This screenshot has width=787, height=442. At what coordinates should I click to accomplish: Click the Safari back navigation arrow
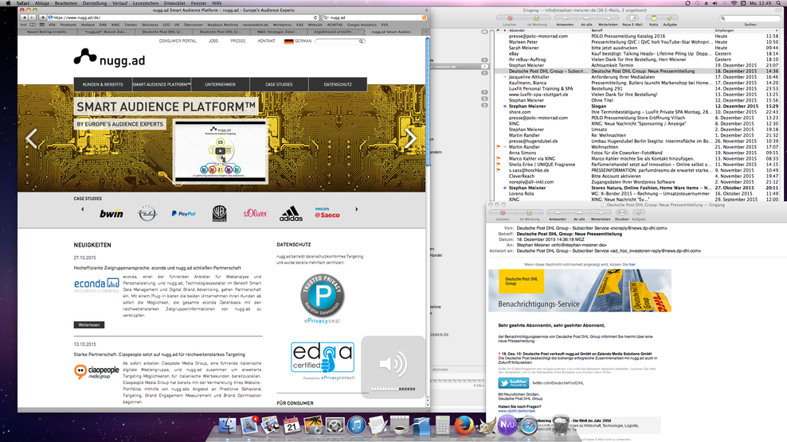24,17
